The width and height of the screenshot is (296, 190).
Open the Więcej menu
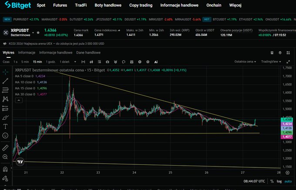click(x=235, y=5)
